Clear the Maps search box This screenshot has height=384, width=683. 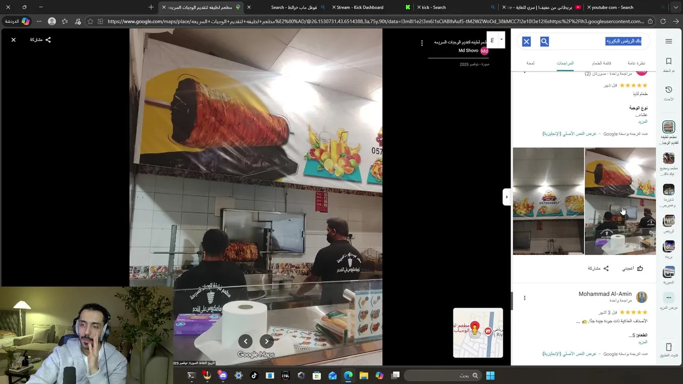(x=526, y=42)
